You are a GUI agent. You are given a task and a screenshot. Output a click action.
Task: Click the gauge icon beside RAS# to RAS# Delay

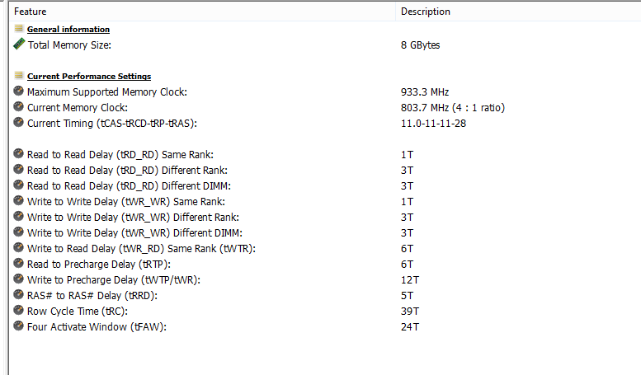18,294
